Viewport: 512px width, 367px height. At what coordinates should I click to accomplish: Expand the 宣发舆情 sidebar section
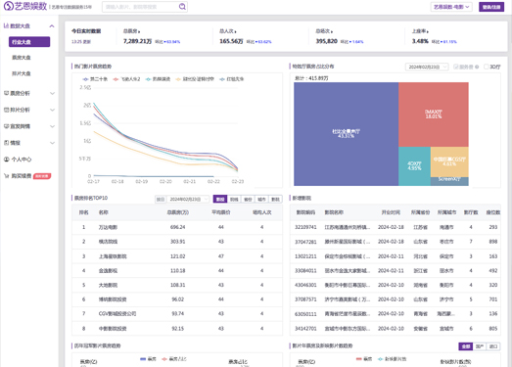pyautogui.click(x=52, y=126)
